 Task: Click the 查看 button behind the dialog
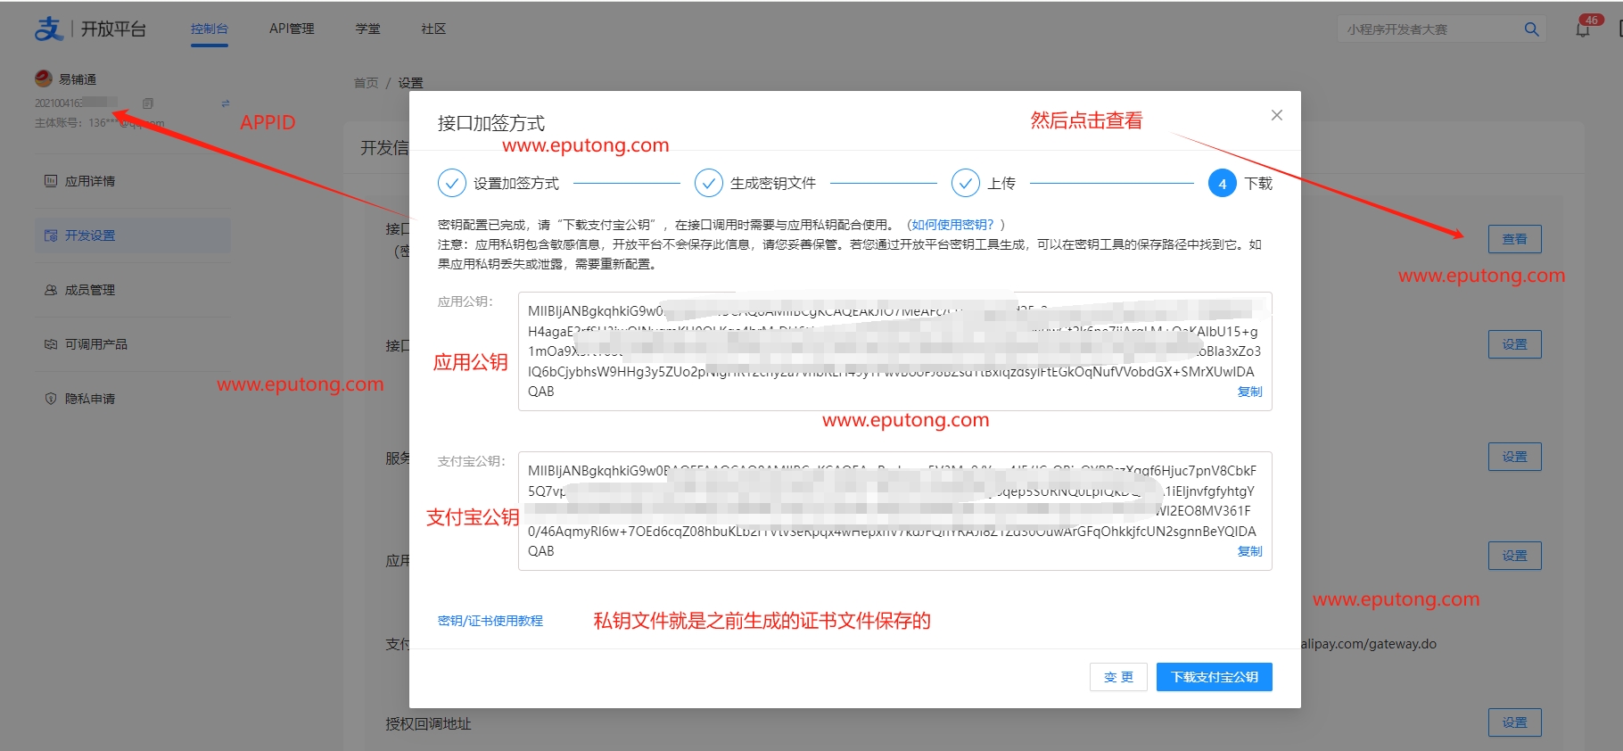pos(1515,239)
